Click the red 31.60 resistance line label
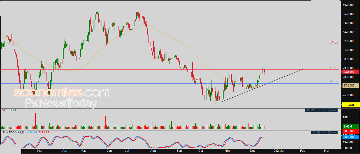 point(334,42)
